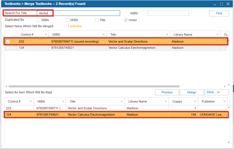Close the Merge Textbooks window

pos(228,4)
